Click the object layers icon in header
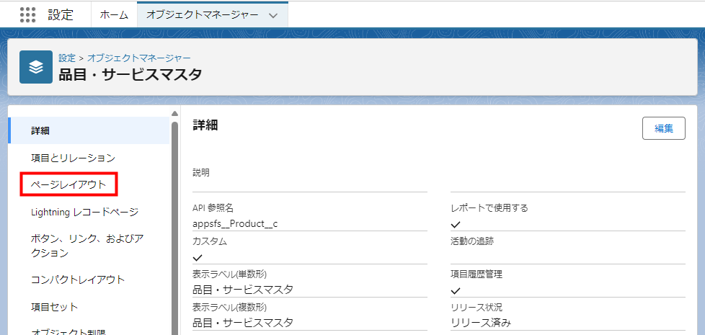This screenshot has width=705, height=335. click(36, 67)
